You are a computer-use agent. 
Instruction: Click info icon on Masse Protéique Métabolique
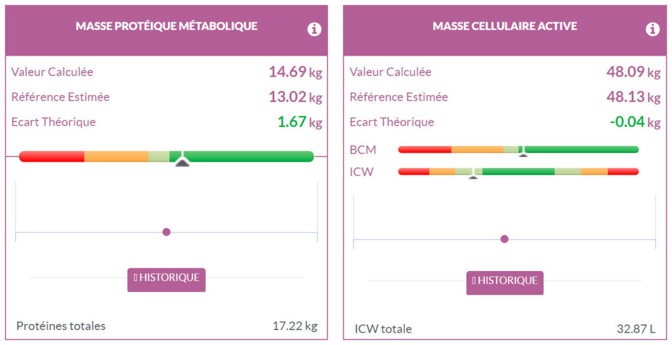(x=314, y=29)
